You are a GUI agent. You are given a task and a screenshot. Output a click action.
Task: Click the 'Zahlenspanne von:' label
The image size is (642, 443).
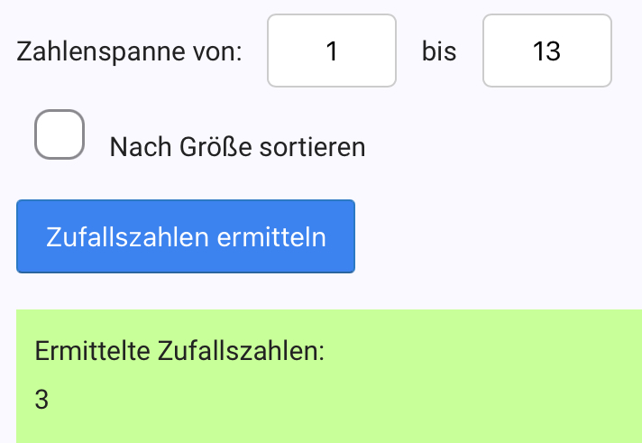130,51
